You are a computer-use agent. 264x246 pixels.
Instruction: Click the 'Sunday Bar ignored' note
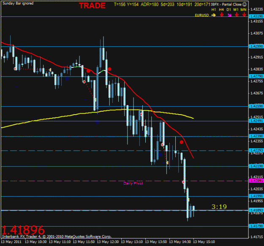(18, 3)
